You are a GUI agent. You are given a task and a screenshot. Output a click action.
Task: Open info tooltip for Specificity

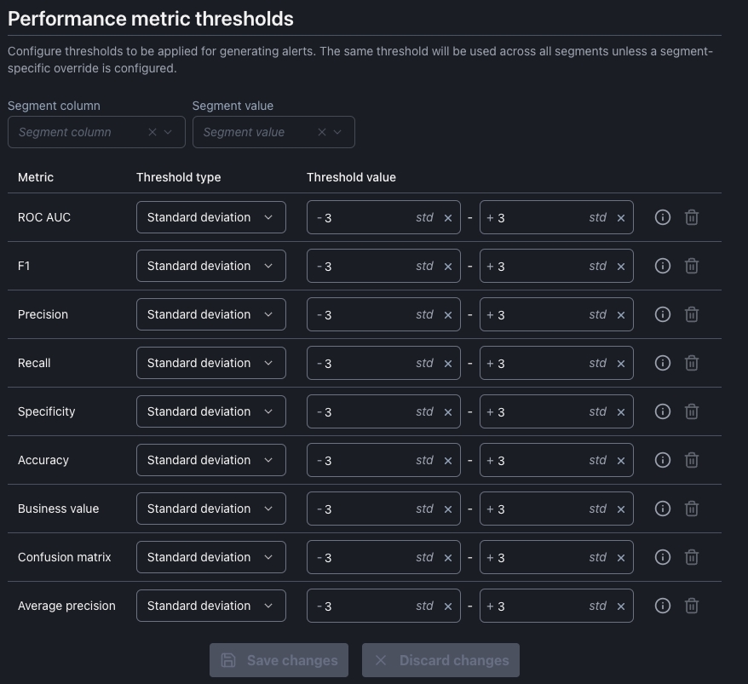click(x=662, y=411)
